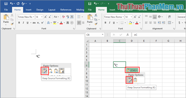Click the Excel fill color bucket icon

130,22
